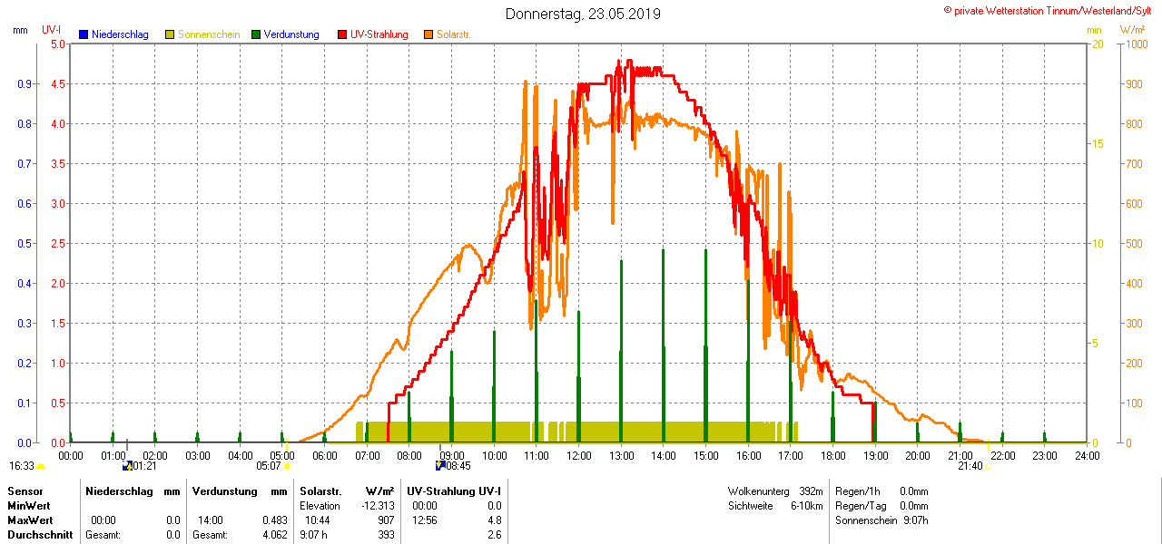Click the Durchschnitt row label

(40, 535)
